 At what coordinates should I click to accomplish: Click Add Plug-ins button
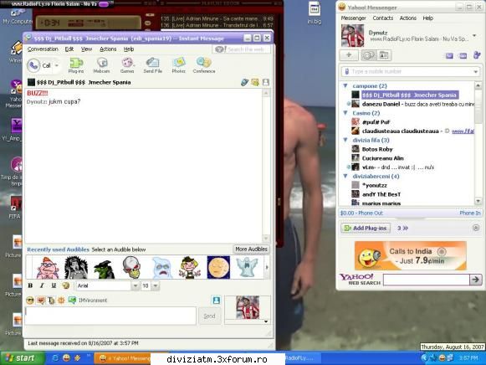pos(366,228)
